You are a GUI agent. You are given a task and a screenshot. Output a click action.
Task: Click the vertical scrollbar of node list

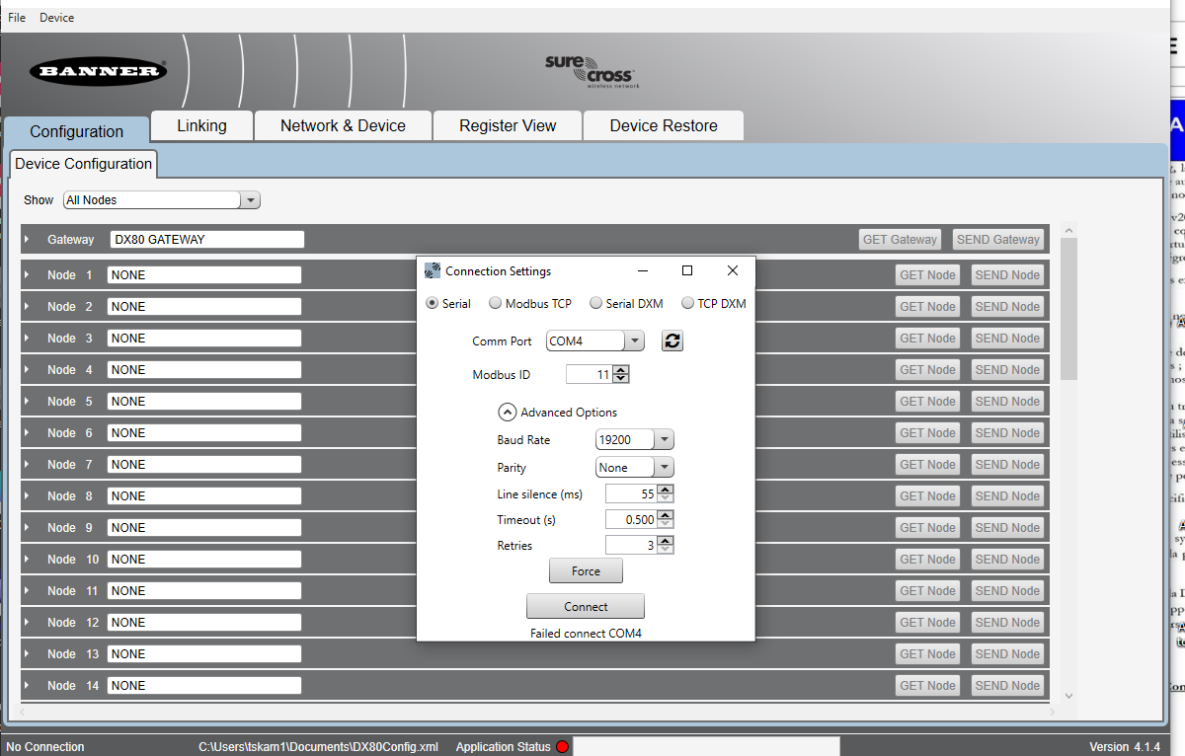click(x=1068, y=306)
